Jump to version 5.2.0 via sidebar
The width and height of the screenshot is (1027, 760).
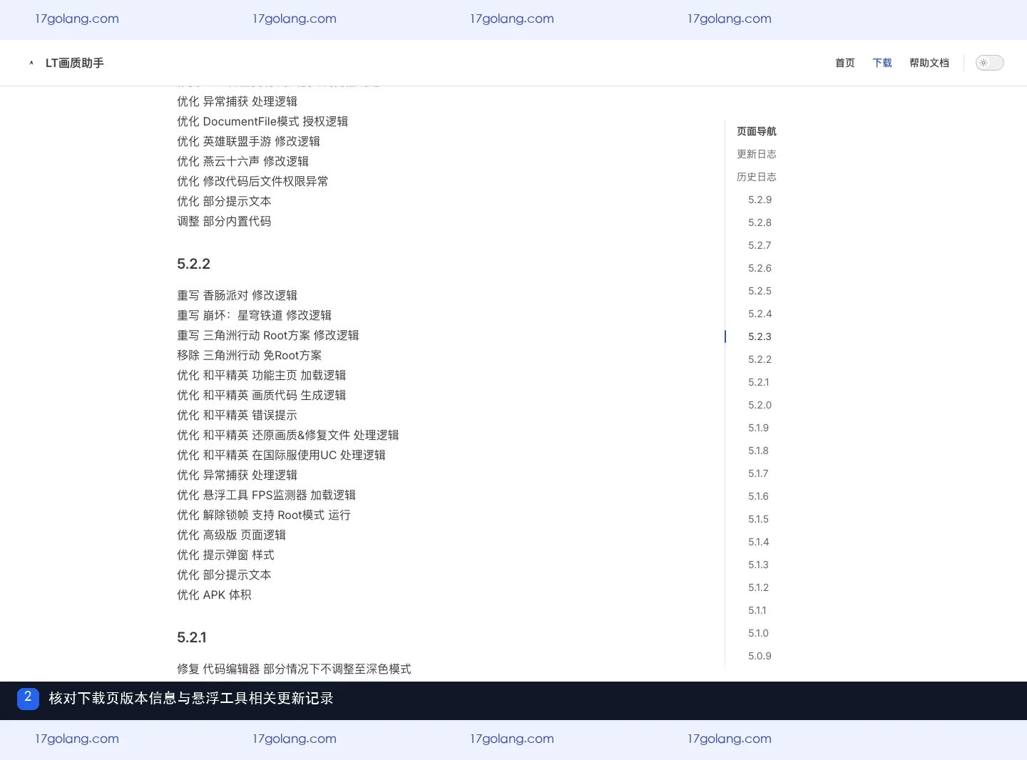760,405
